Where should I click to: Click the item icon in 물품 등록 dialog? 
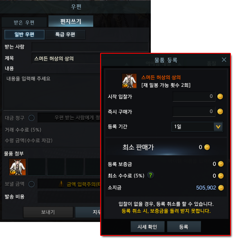click(x=129, y=81)
